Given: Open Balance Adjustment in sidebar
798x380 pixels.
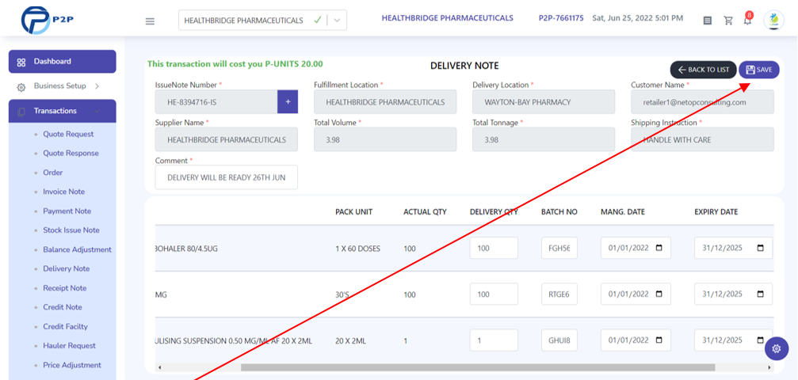Looking at the screenshot, I should pyautogui.click(x=78, y=250).
